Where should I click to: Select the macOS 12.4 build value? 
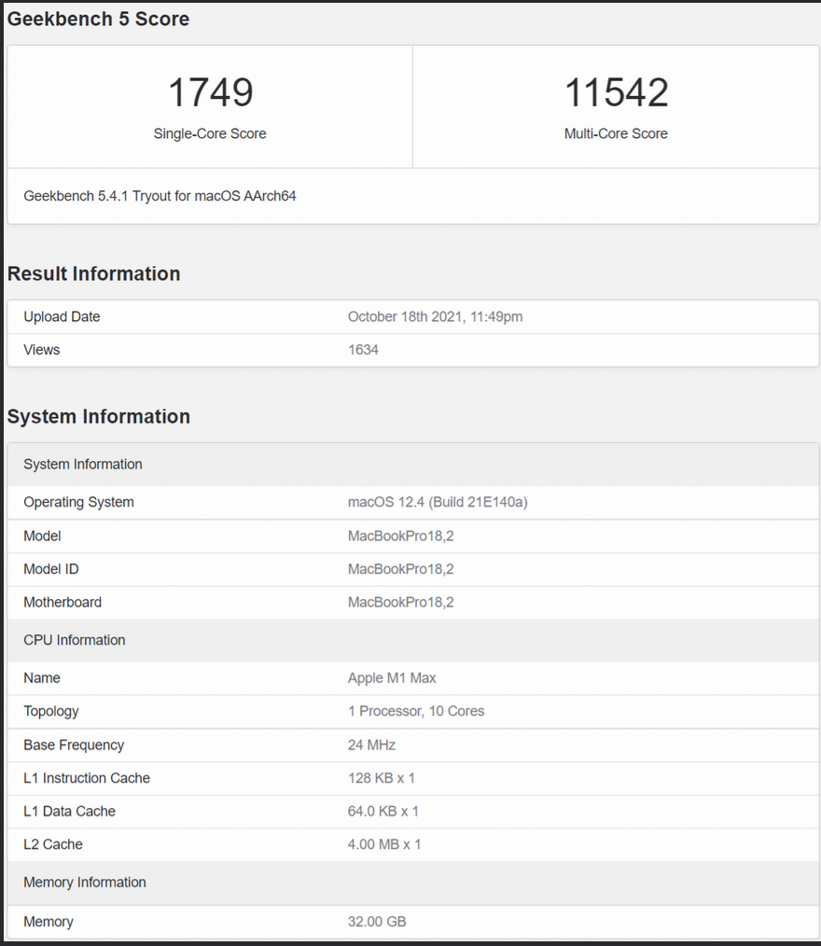(438, 502)
